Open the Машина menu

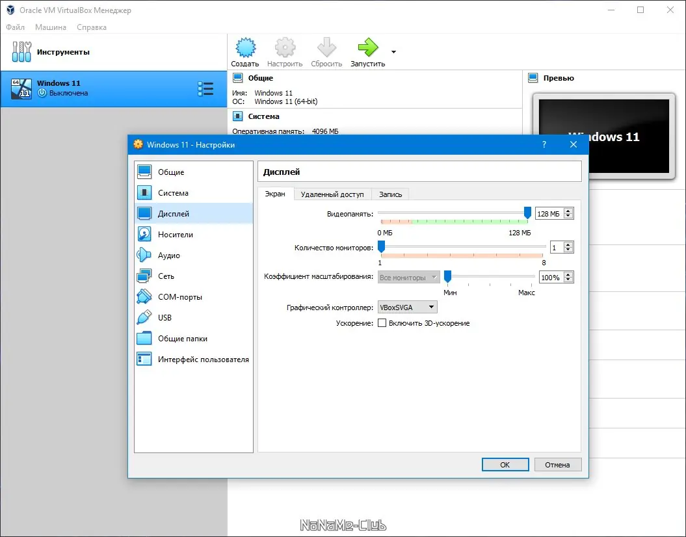coord(51,27)
